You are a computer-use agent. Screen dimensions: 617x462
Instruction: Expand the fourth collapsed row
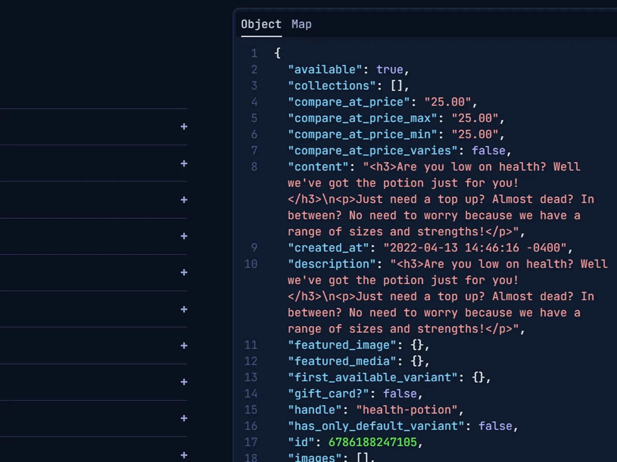point(184,236)
